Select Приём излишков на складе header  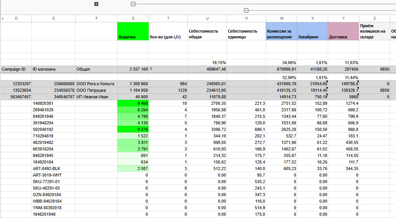[375, 31]
